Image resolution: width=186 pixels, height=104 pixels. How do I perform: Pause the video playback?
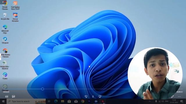[93, 96]
